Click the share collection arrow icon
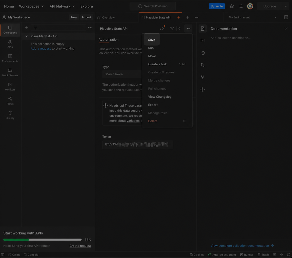Viewport: 292px width, 258px height. click(x=162, y=29)
